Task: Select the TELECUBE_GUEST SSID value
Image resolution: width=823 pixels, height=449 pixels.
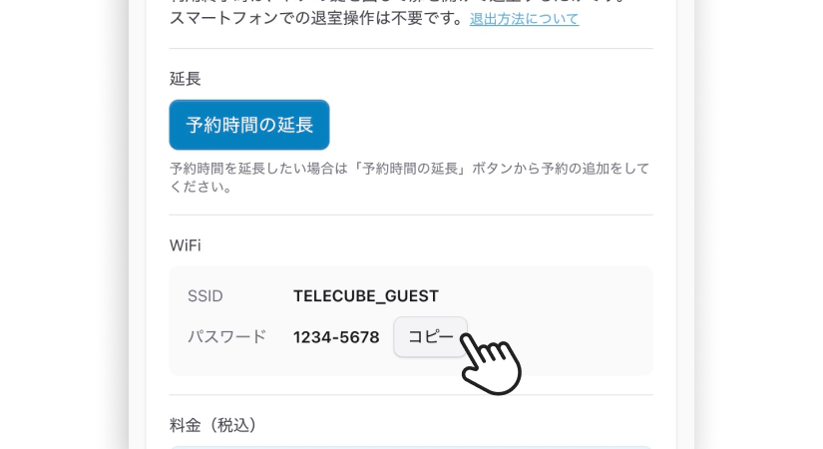Action: 366,296
